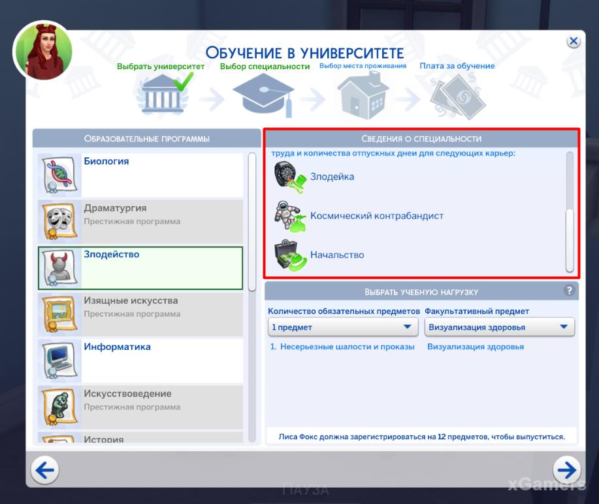
Task: Open the course load help question mark
Action: [x=569, y=291]
